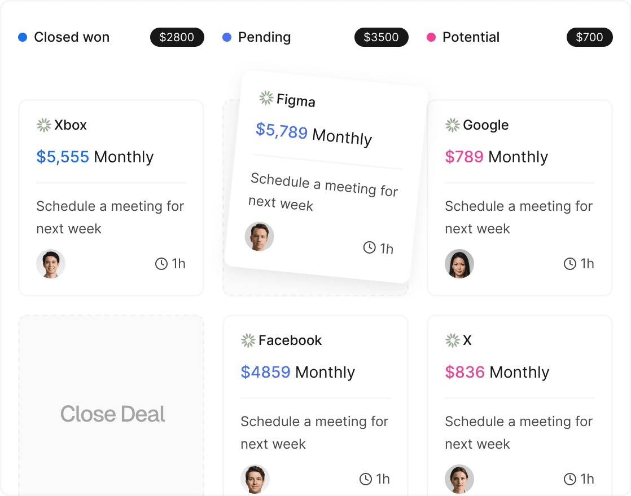
Task: Select the Closed won column header
Action: coord(72,37)
